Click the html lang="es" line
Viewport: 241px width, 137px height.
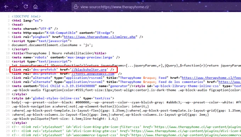click(27, 20)
